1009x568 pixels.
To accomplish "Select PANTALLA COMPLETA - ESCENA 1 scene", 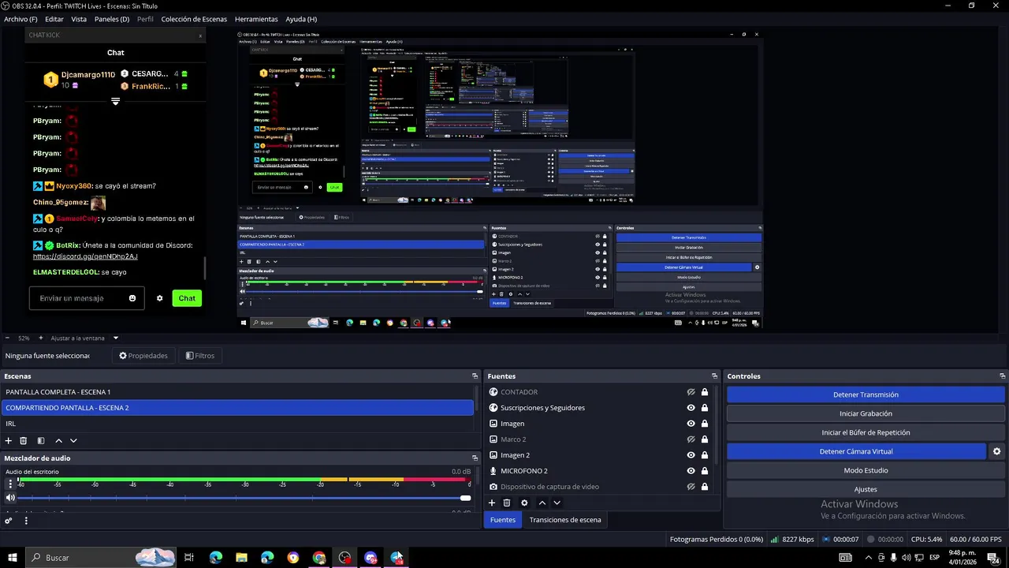I will click(237, 392).
